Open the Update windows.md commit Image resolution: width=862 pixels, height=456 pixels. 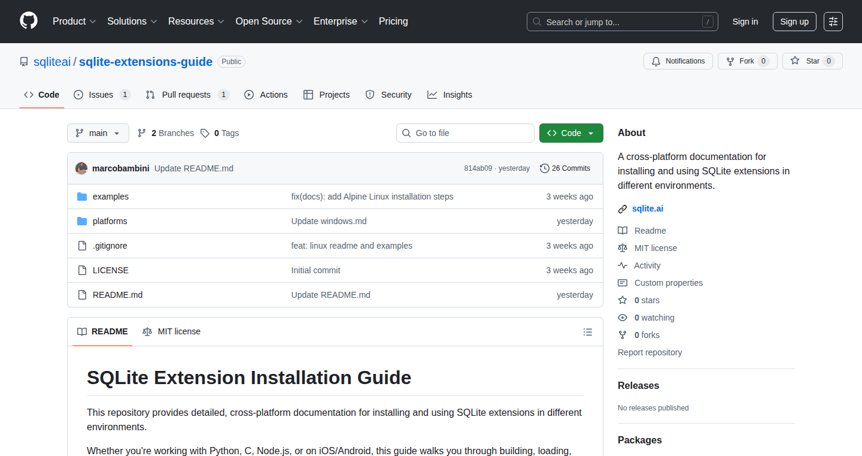tap(329, 221)
